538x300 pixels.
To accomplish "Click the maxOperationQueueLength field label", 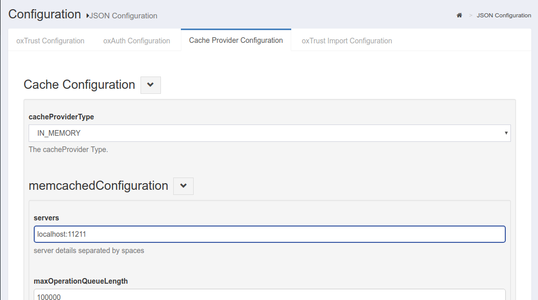I will [81, 281].
